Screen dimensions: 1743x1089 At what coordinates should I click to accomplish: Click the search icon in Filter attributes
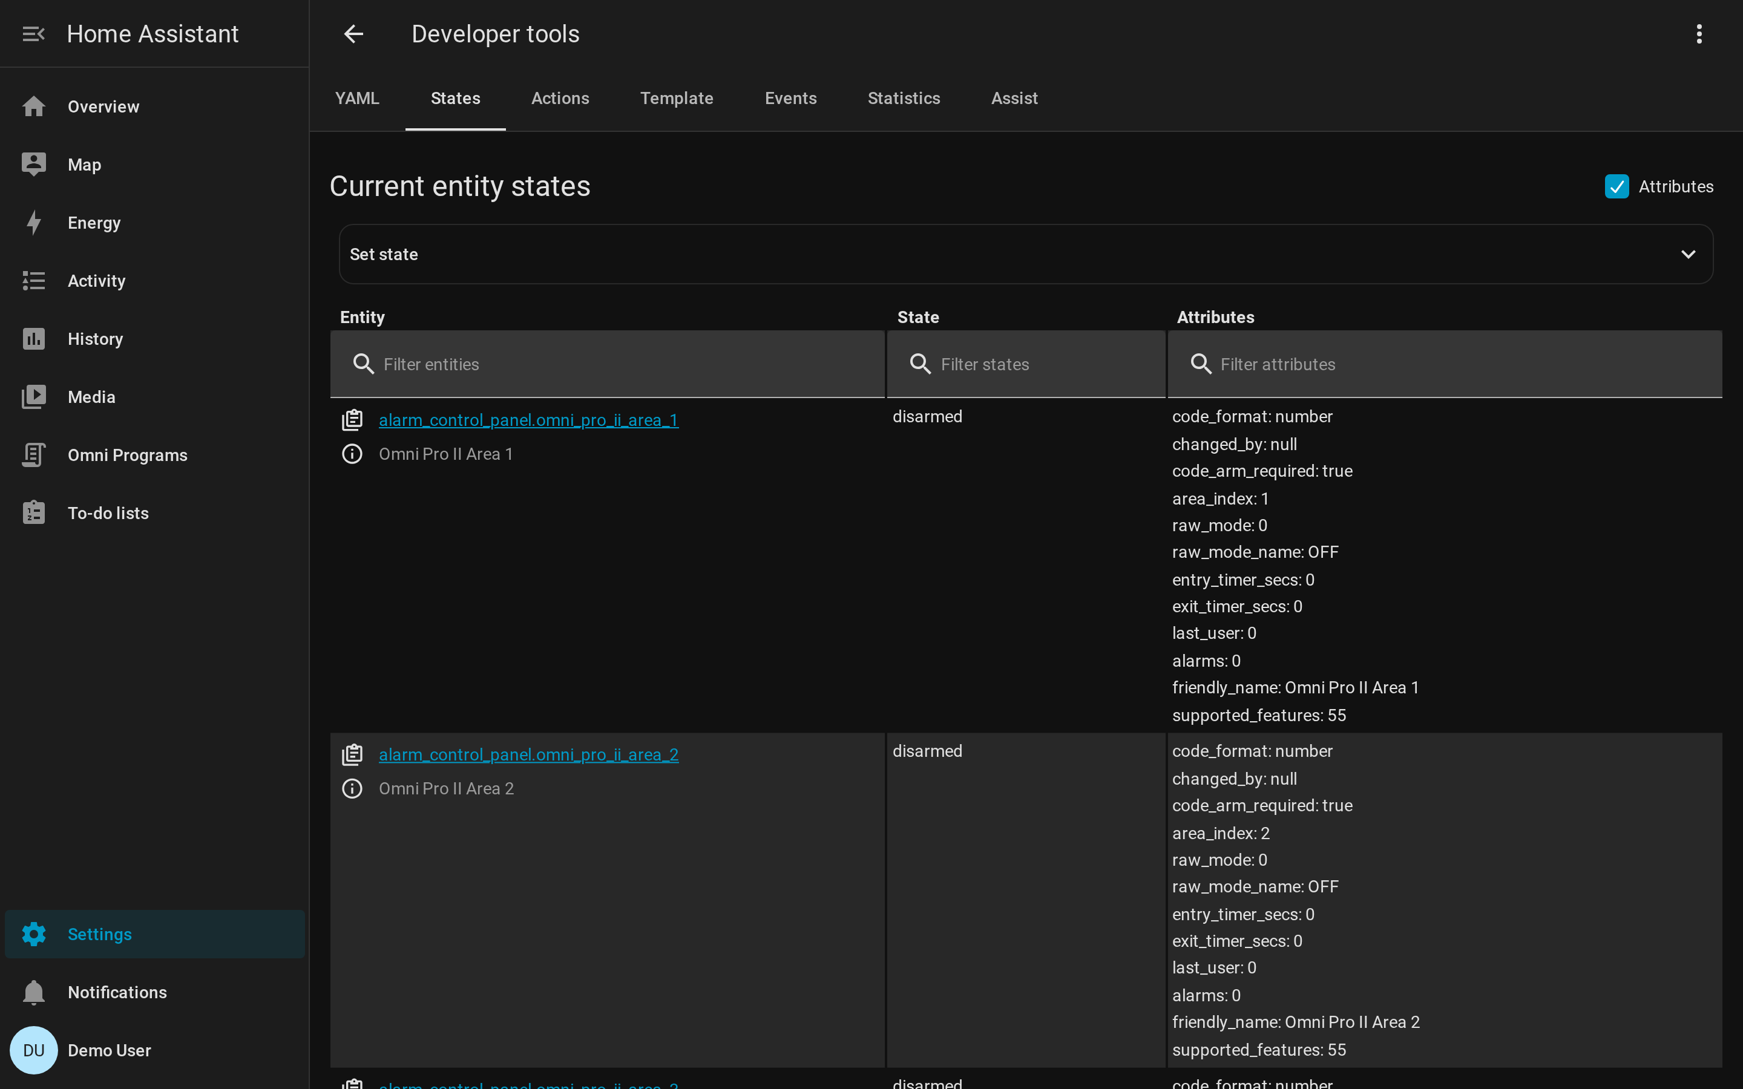tap(1201, 364)
